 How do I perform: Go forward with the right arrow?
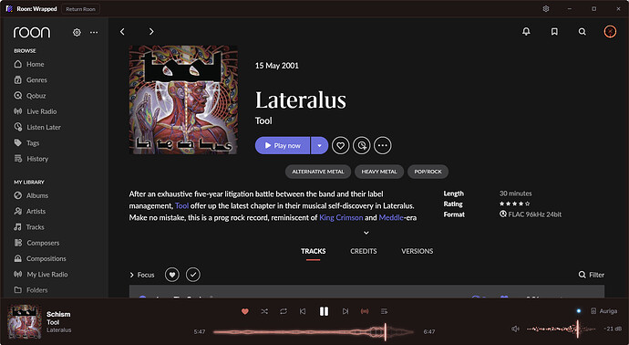click(151, 31)
